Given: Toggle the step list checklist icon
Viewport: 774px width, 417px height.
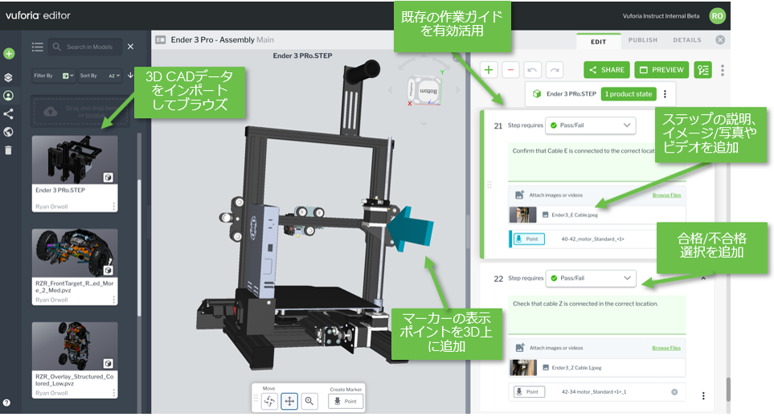Looking at the screenshot, I should point(703,70).
